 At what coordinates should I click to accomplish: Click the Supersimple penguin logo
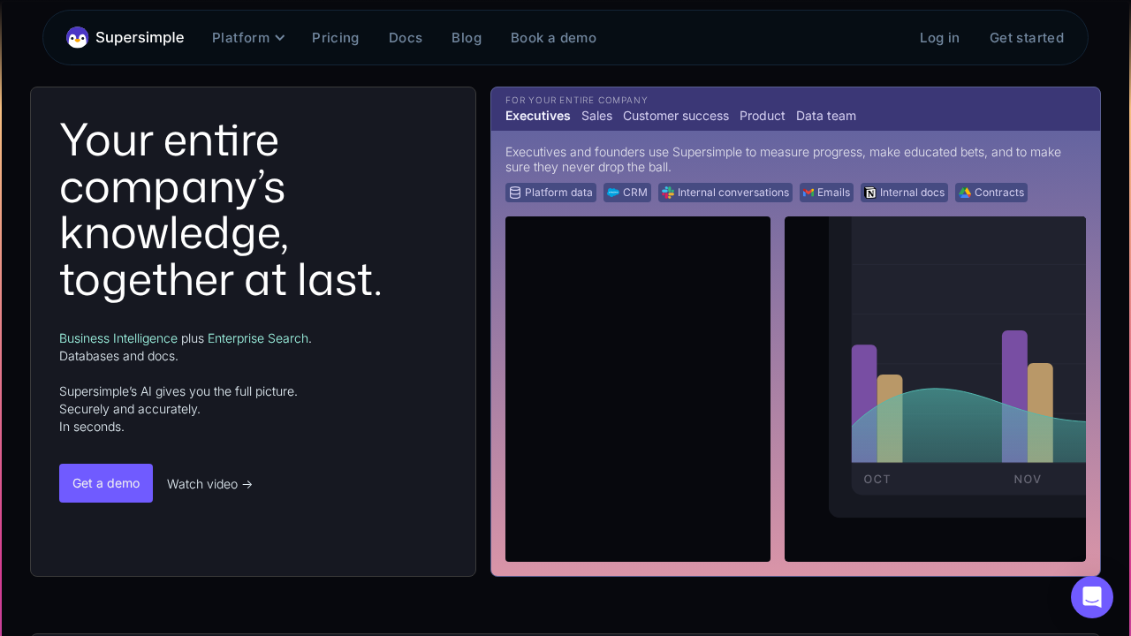coord(77,37)
